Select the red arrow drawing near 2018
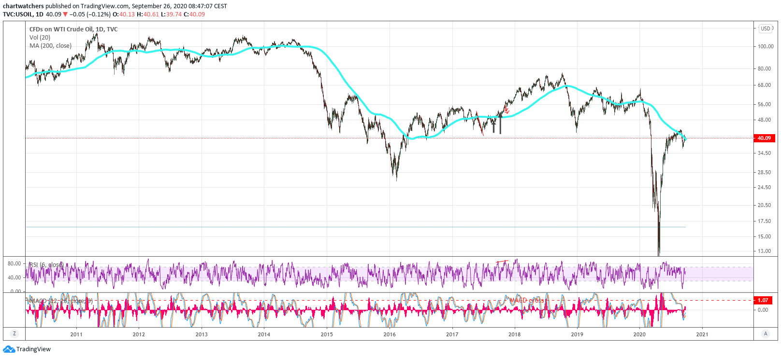Viewport: 781px width, 358px height. click(506, 110)
